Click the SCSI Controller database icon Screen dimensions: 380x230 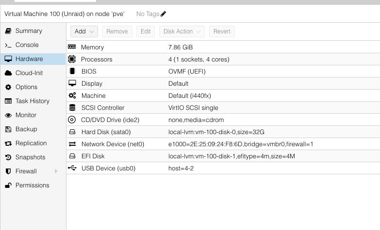click(x=72, y=107)
